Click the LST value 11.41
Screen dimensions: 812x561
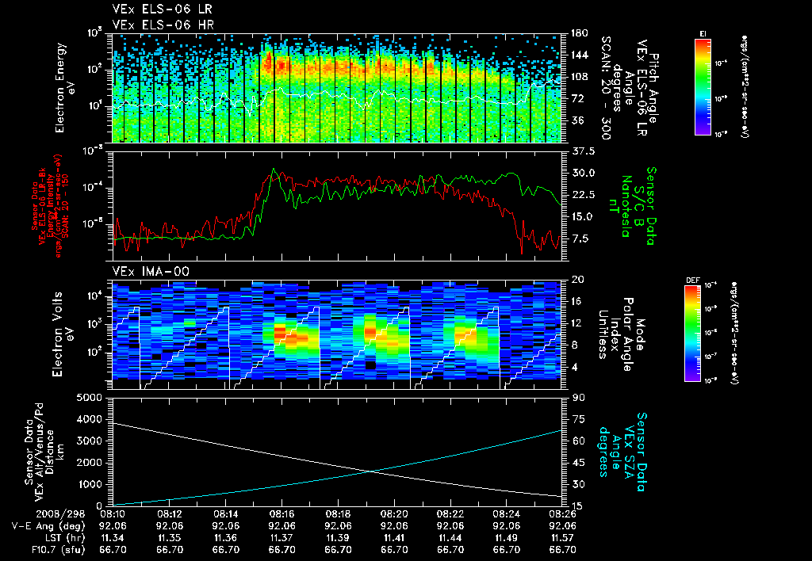tap(394, 538)
